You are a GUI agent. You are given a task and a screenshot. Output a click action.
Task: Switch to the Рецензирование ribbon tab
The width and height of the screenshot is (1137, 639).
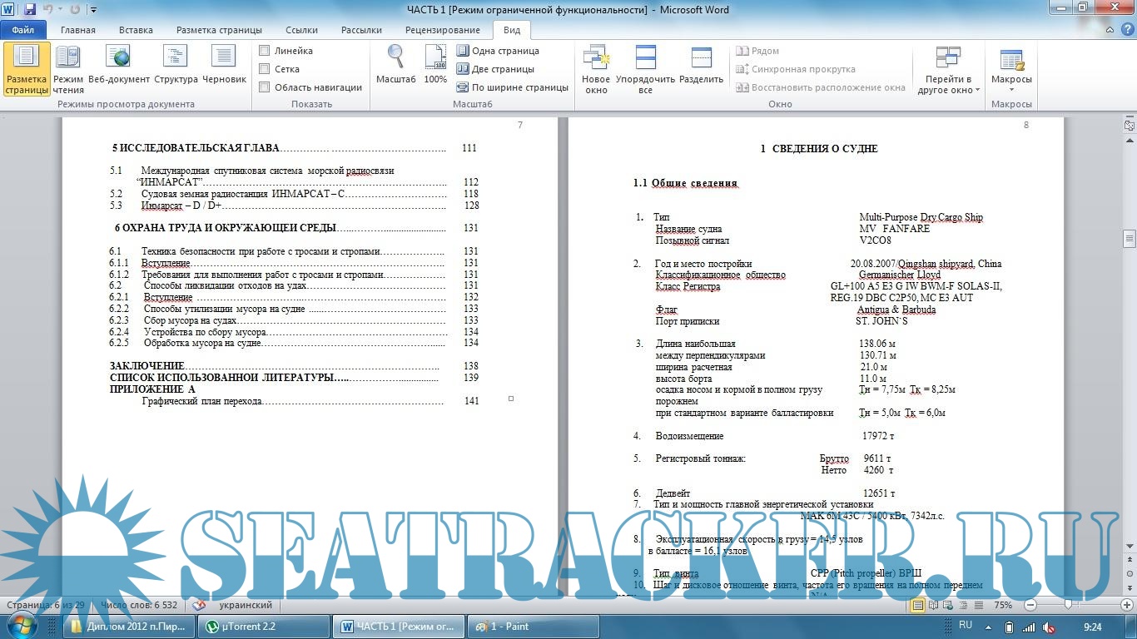pyautogui.click(x=442, y=30)
